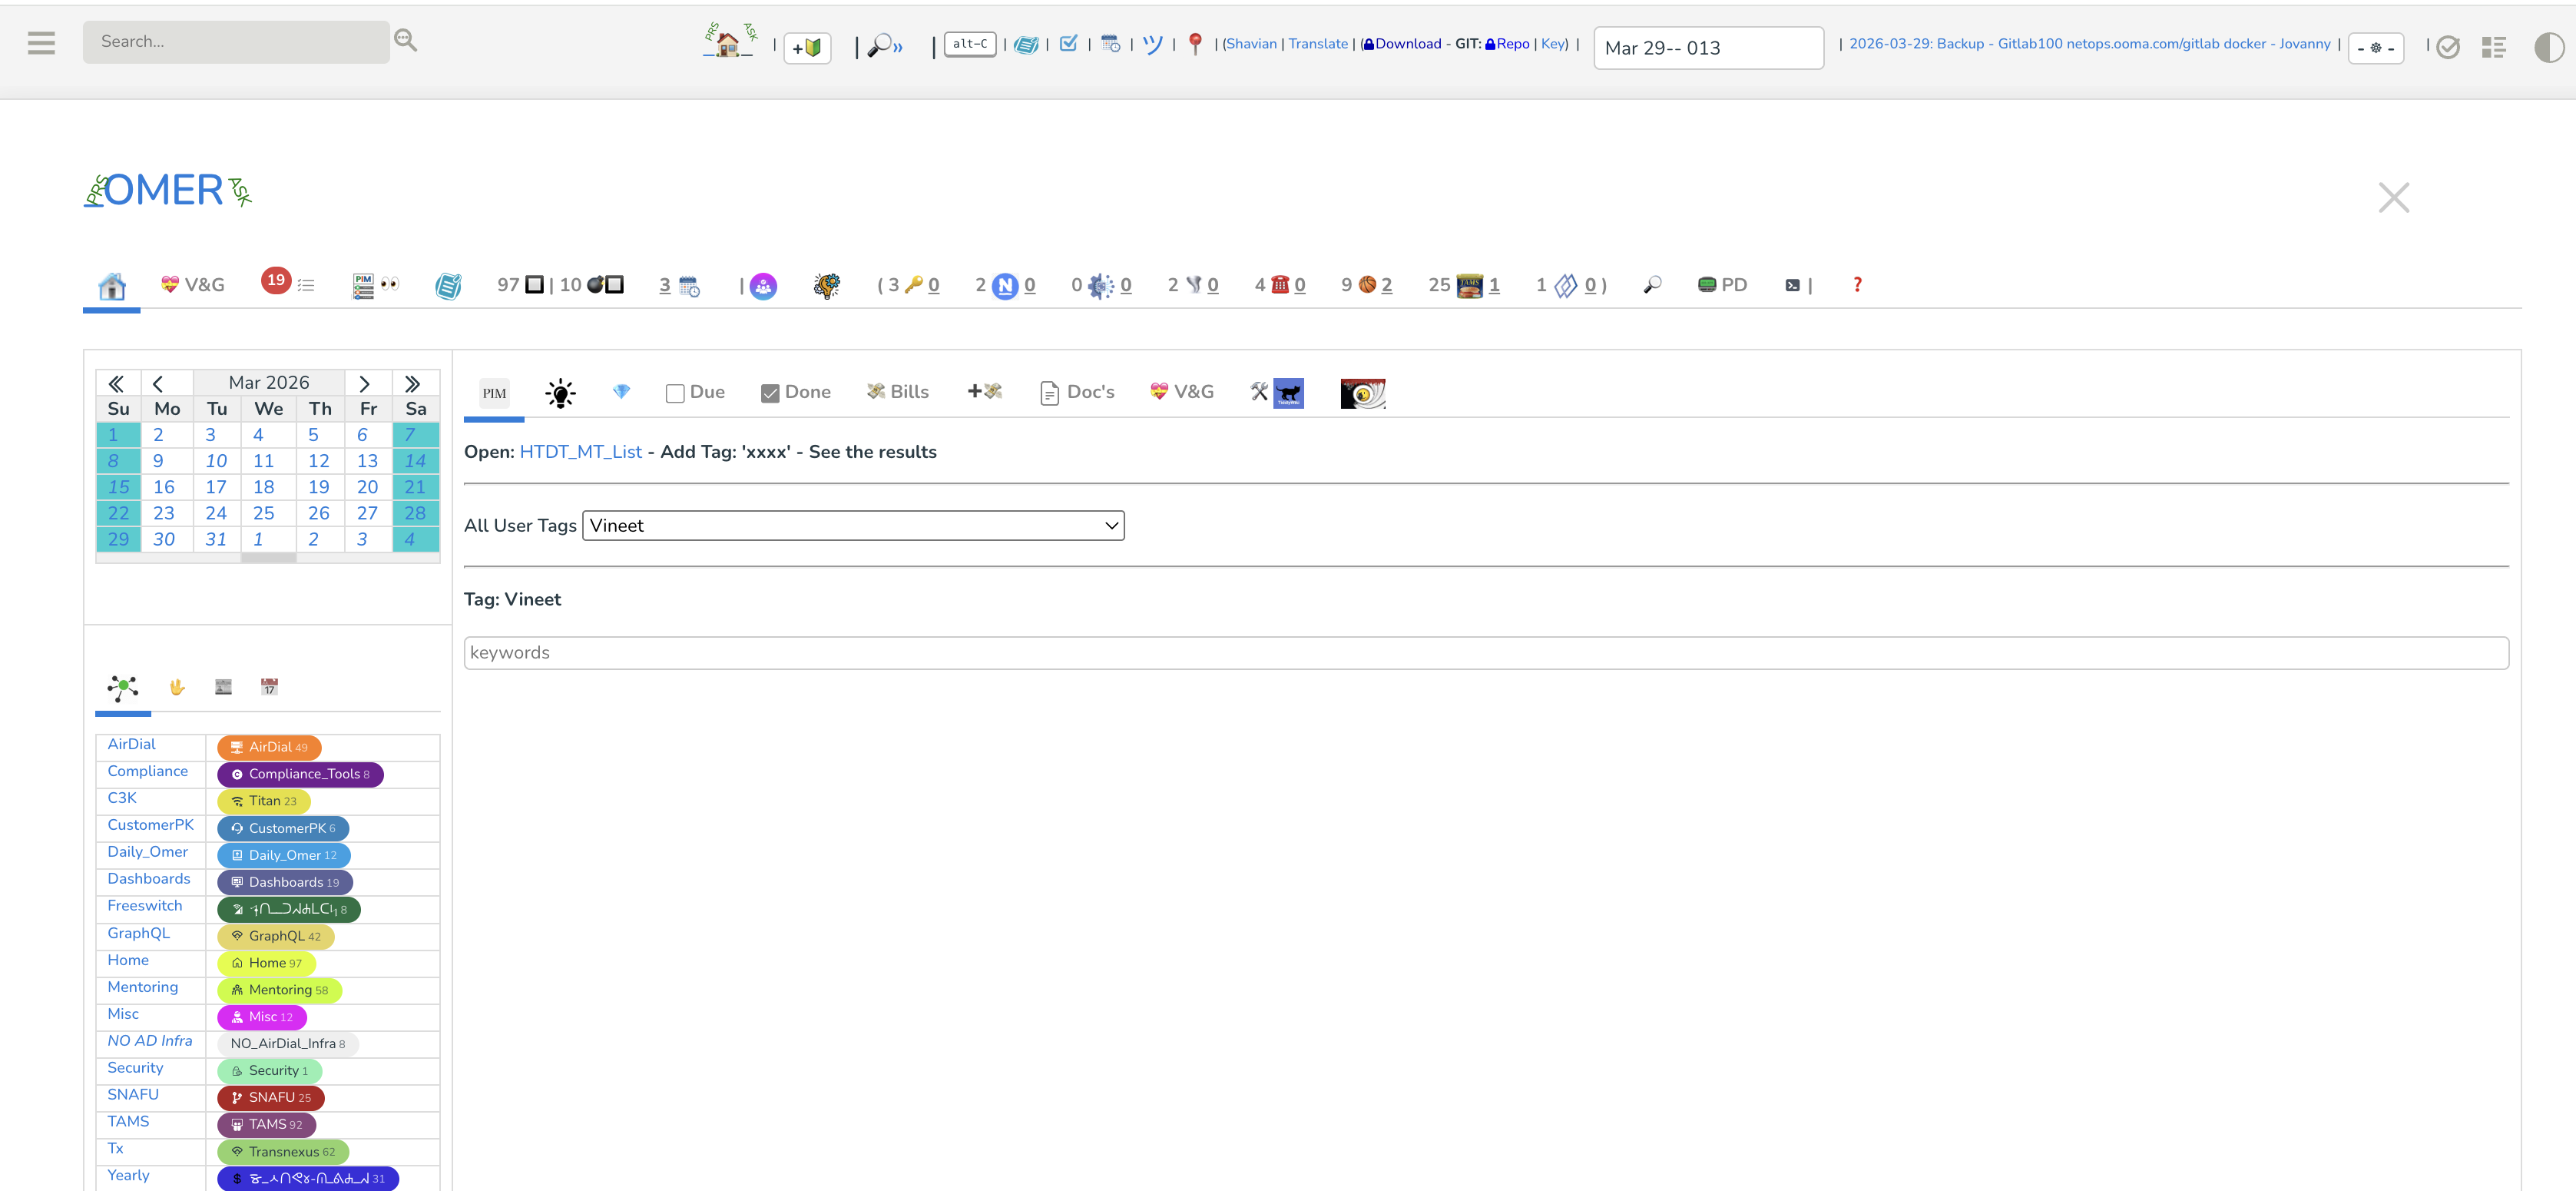The height and width of the screenshot is (1191, 2576).
Task: Click the Translate link in header
Action: coord(1317,44)
